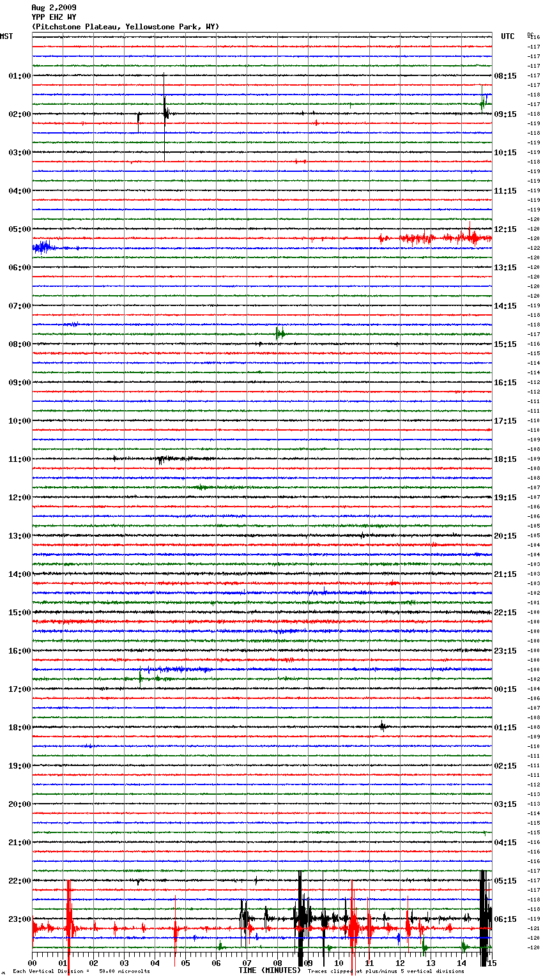
Task: Pick the 05:15 UTC time label
Action: click(x=505, y=881)
